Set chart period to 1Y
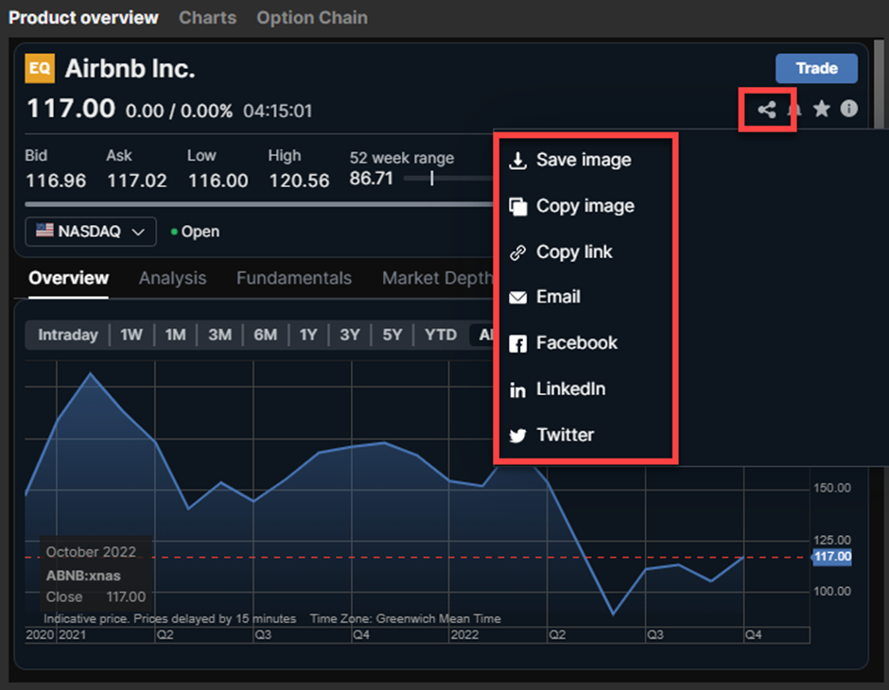889x690 pixels. (308, 335)
